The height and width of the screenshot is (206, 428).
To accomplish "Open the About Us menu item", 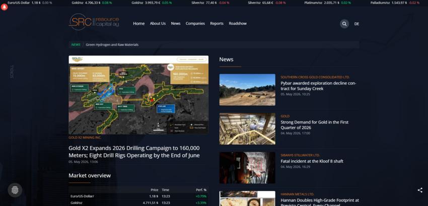I will click(x=158, y=24).
